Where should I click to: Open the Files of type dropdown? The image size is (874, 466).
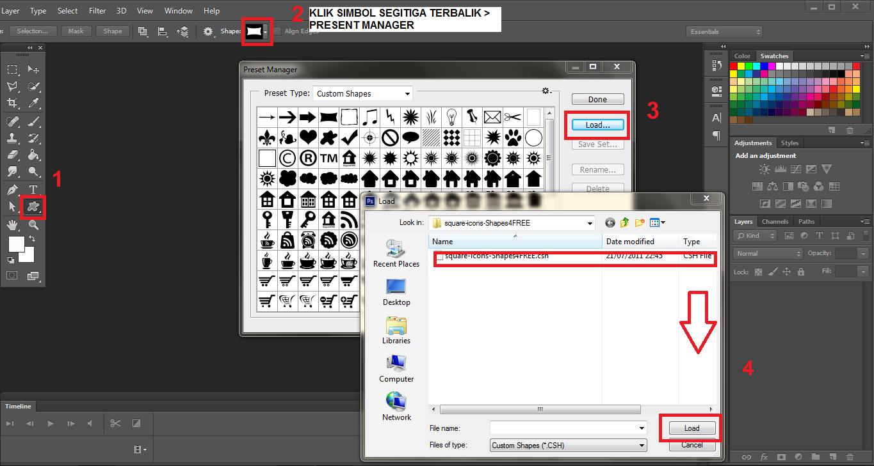567,445
